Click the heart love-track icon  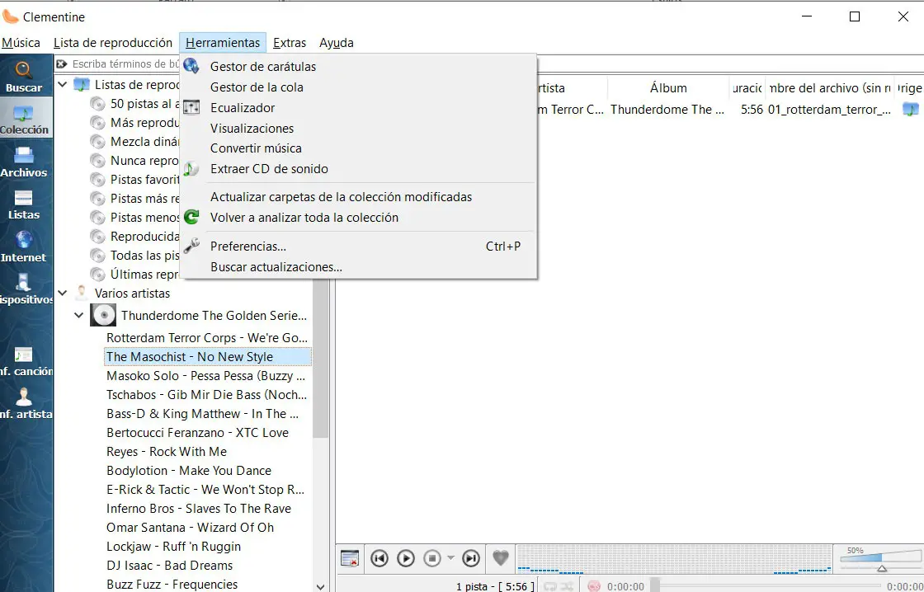tap(500, 558)
